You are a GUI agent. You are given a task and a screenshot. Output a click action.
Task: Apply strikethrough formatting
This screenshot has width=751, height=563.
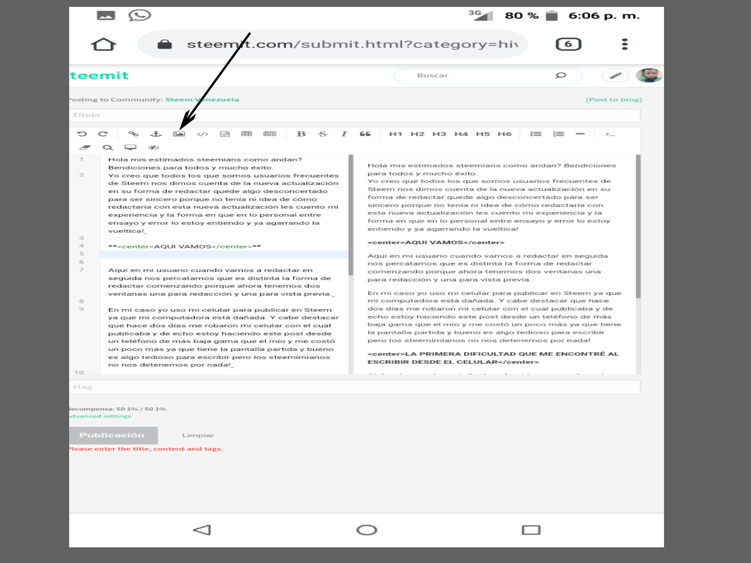(323, 134)
